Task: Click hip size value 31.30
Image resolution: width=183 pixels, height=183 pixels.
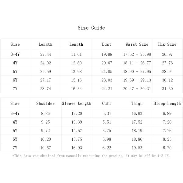Action: [x=167, y=89]
